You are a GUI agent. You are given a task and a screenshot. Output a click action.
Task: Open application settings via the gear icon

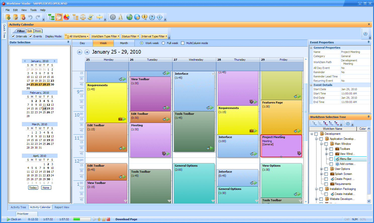[x=113, y=17]
